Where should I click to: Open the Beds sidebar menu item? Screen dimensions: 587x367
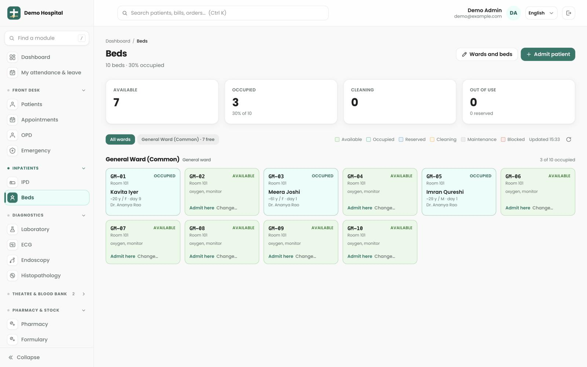point(47,197)
